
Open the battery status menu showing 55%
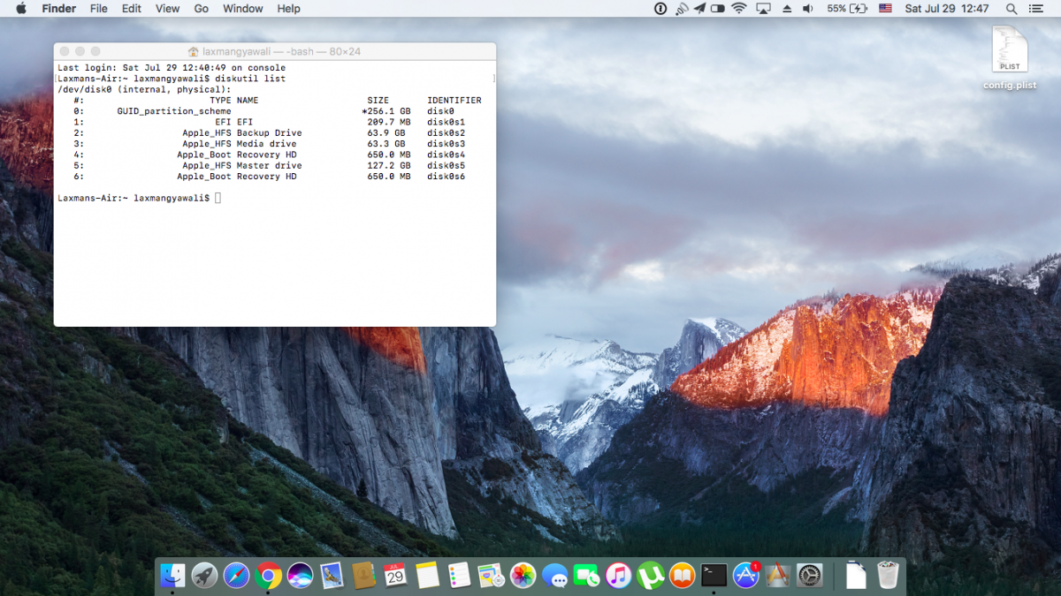tap(847, 9)
